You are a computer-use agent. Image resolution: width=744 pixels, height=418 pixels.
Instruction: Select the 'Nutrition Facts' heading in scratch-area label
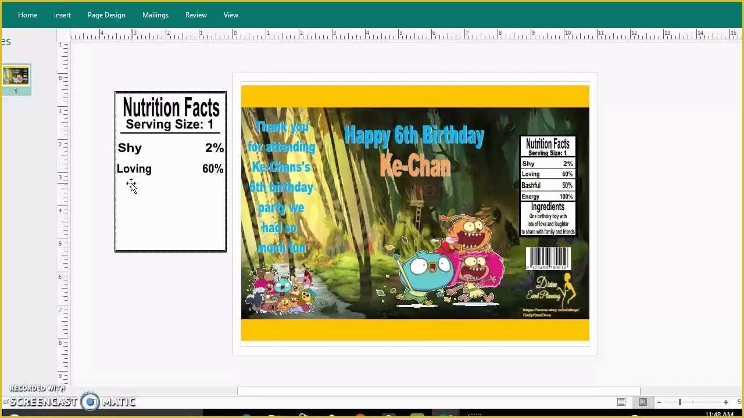[x=171, y=107]
